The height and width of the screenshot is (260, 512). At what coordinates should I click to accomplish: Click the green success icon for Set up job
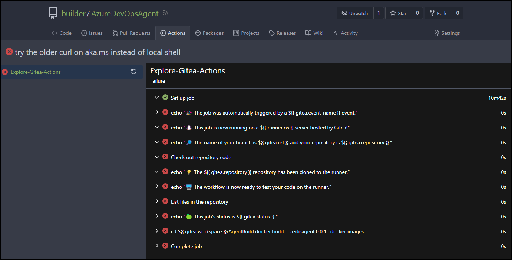click(x=165, y=98)
